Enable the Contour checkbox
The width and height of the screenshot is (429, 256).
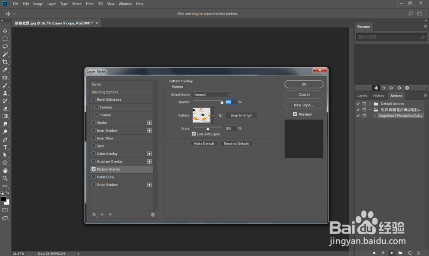point(97,107)
